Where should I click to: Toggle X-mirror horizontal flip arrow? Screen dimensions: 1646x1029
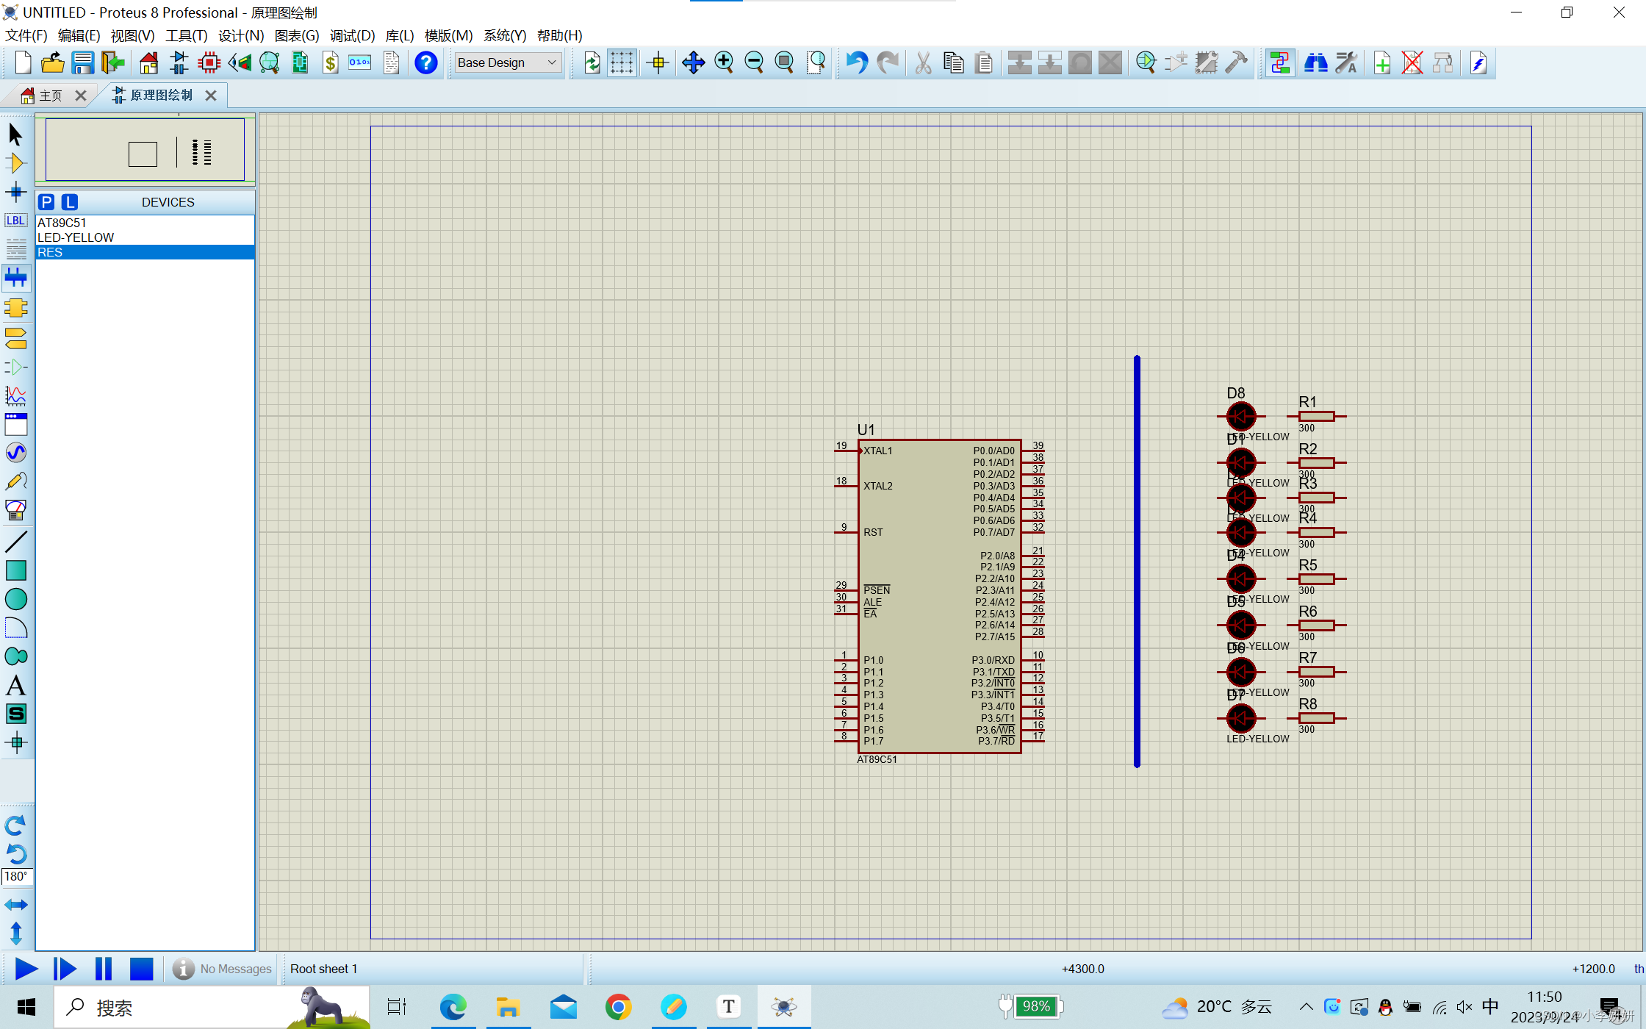15,905
